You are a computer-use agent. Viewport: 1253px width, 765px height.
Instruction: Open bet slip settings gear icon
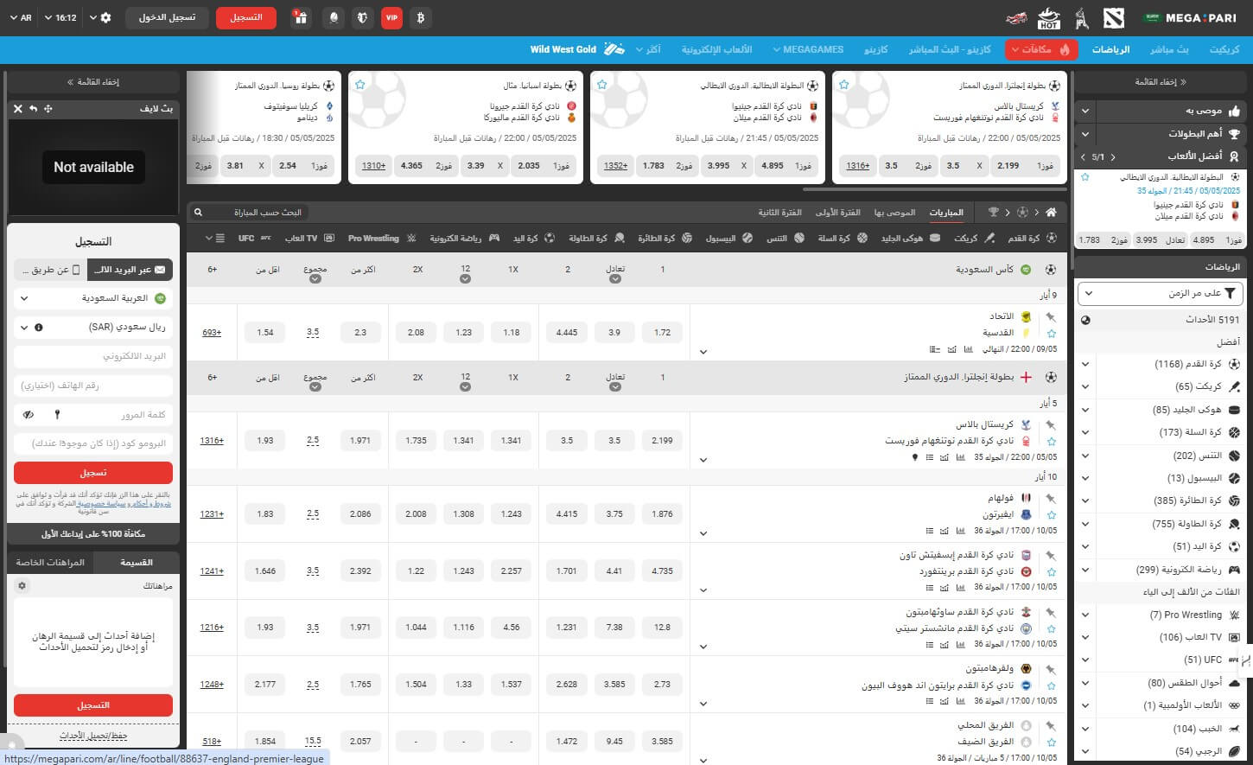coord(22,586)
